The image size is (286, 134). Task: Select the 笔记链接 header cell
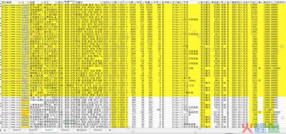pos(11,3)
